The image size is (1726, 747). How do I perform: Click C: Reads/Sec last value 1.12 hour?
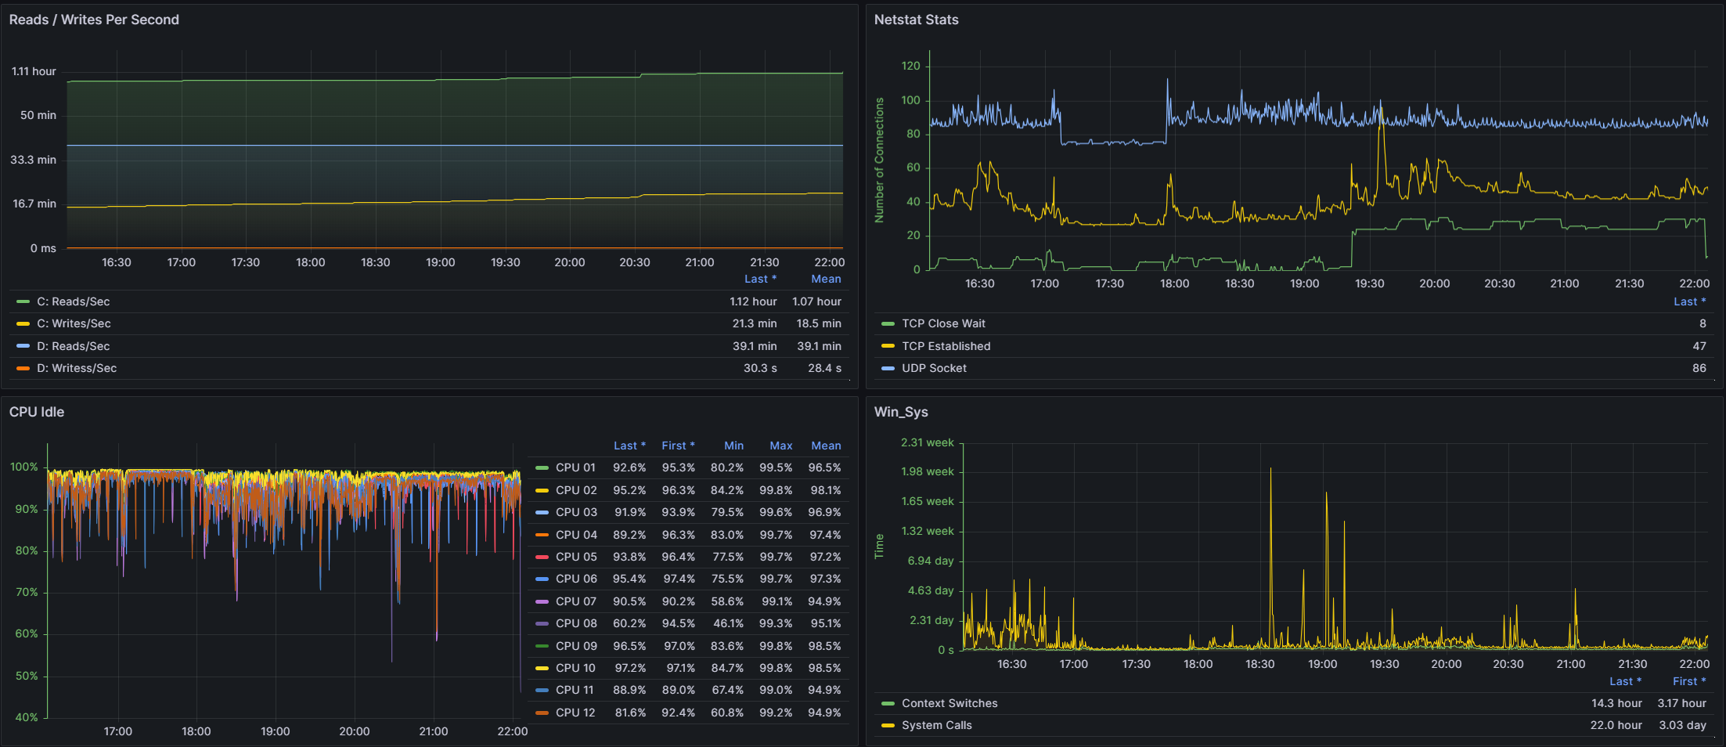pos(753,301)
